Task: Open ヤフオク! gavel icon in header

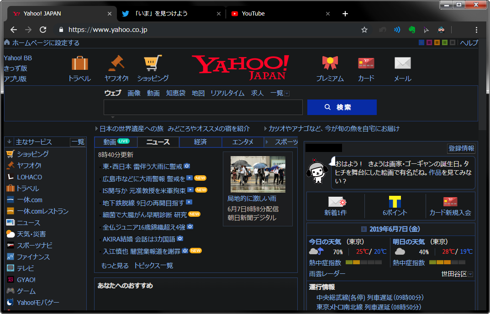Action: [116, 63]
